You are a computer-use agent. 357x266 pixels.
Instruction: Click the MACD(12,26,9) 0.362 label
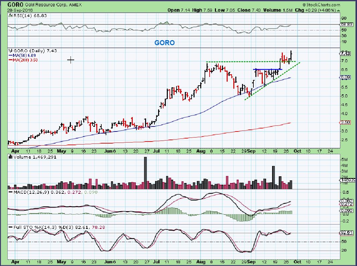pyautogui.click(x=39, y=192)
